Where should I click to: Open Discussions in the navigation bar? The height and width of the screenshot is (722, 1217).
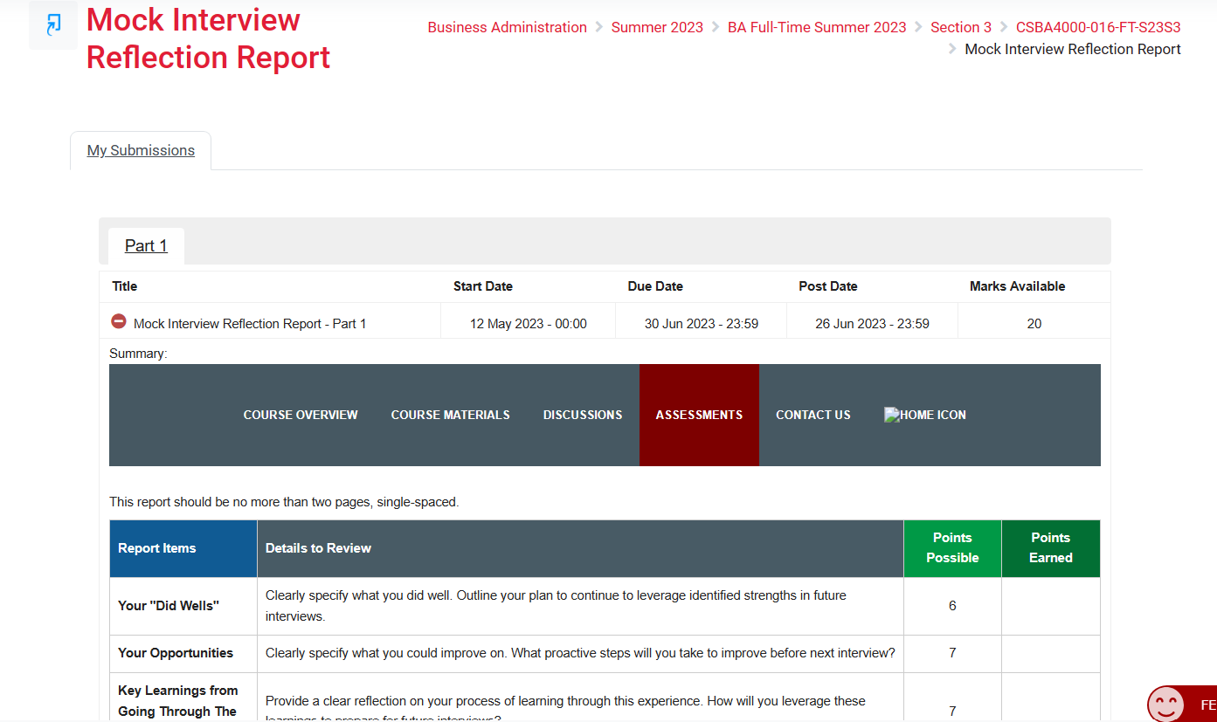coord(583,415)
